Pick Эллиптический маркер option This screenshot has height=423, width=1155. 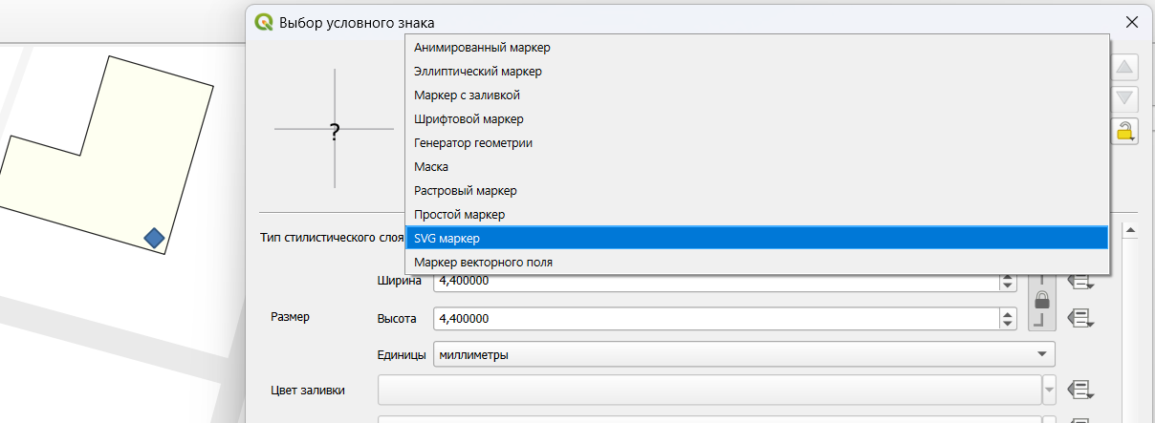(756, 71)
